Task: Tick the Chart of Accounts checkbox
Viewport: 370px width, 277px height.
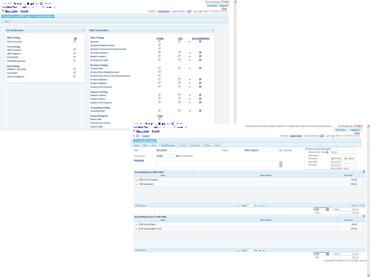Action: pos(75,42)
